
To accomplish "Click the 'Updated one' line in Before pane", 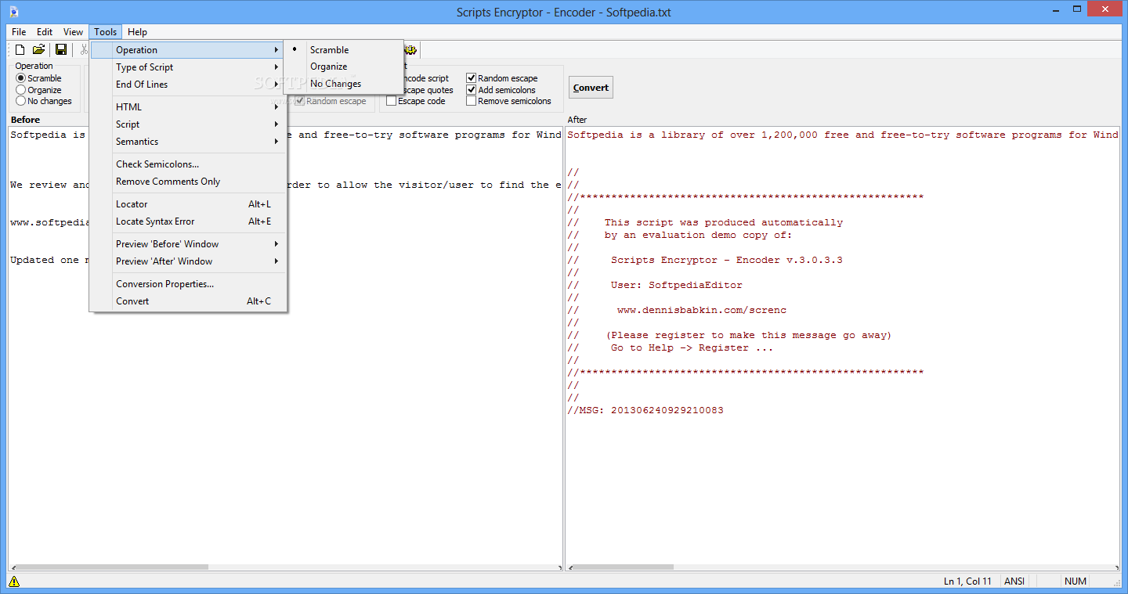I will (x=49, y=260).
